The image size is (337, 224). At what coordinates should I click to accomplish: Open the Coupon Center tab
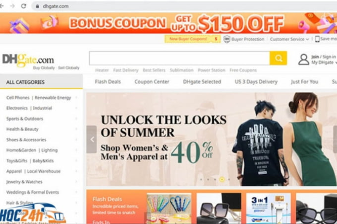152,82
